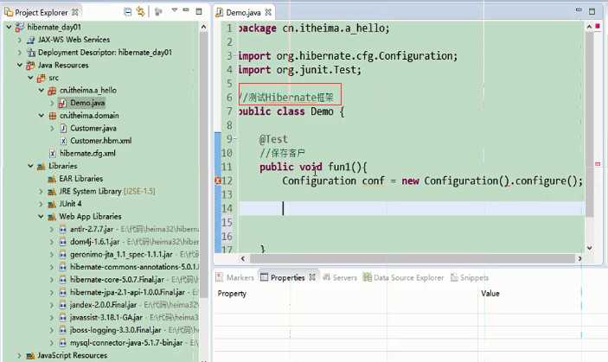This screenshot has width=608, height=362.
Task: Expand javassist-3.18.1-GA.jar node
Action: click(52, 317)
